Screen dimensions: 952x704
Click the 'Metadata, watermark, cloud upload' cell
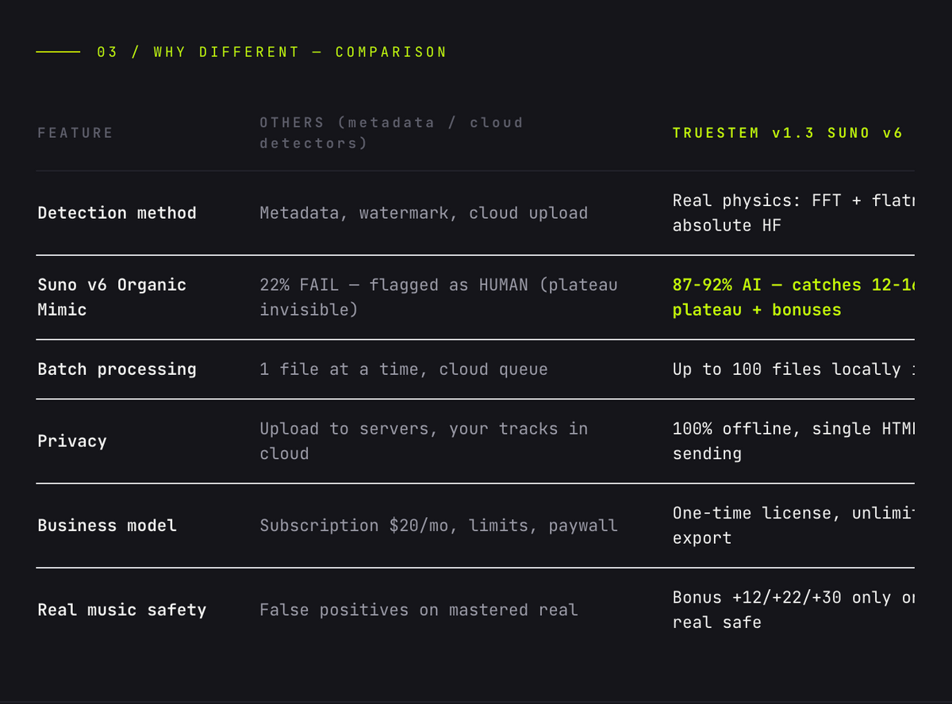click(x=424, y=213)
